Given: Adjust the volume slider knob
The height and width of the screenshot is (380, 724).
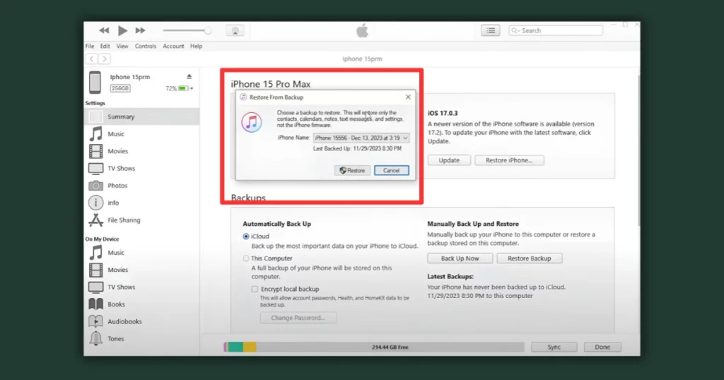Looking at the screenshot, I should tap(208, 30).
